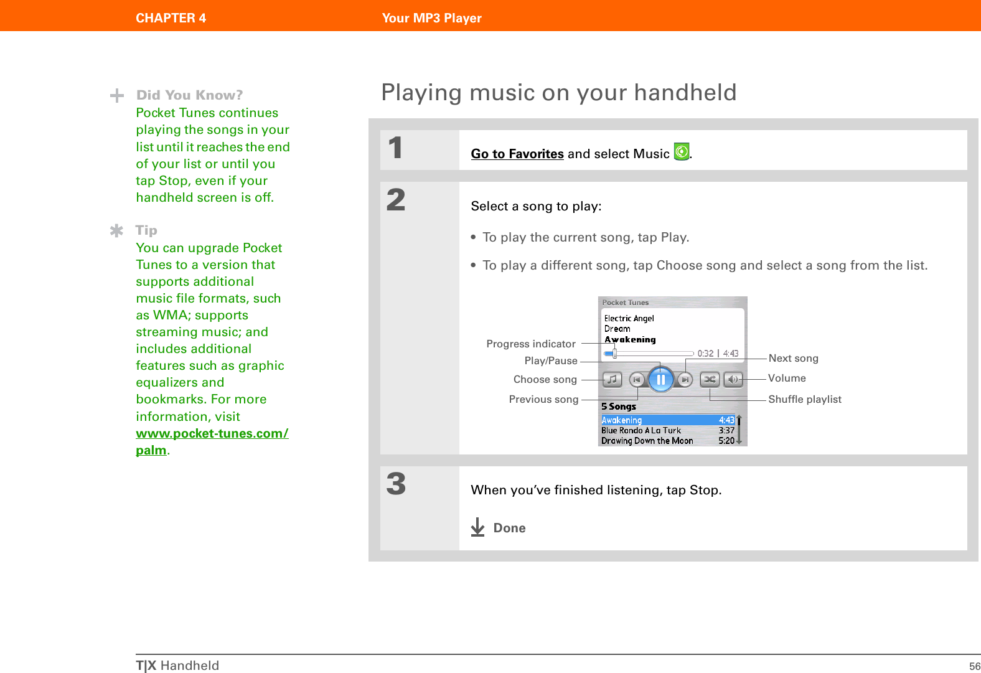The image size is (981, 673).
Task: Select Blue Rondo A La Turk song
Action: [x=668, y=430]
